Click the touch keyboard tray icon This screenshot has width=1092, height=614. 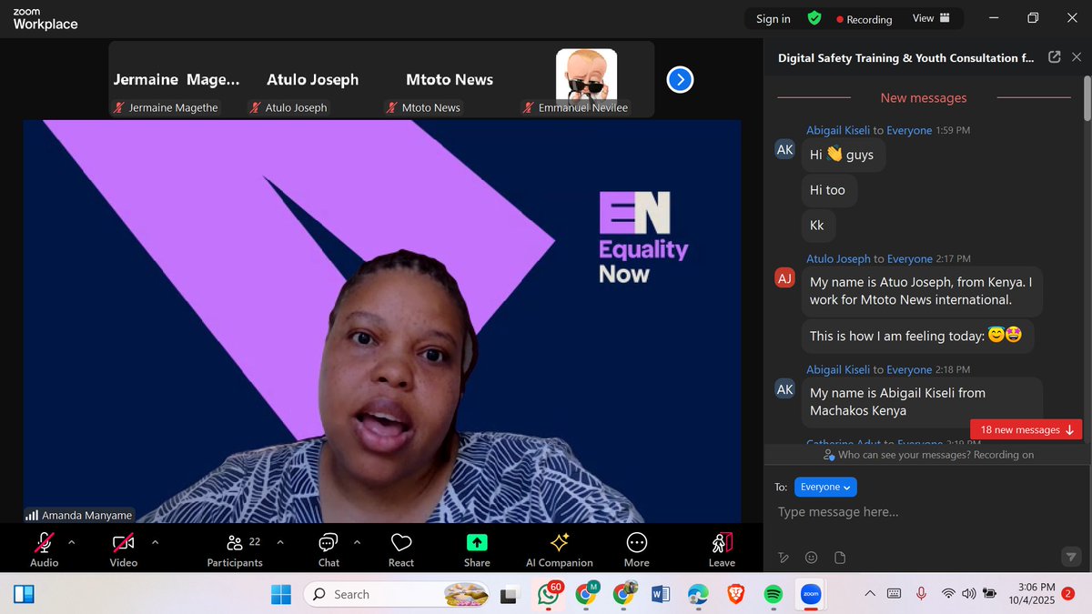tap(895, 594)
